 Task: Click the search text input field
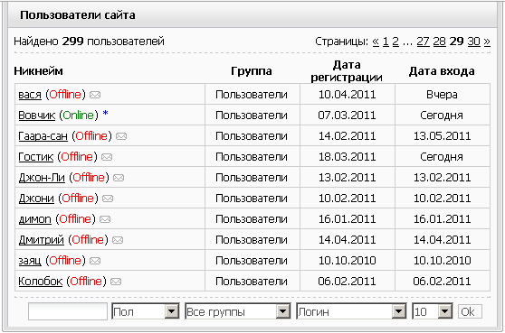tap(68, 311)
